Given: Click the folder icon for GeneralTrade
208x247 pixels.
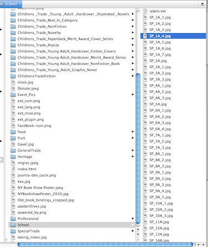Looking at the screenshot, I should (x=13, y=151).
